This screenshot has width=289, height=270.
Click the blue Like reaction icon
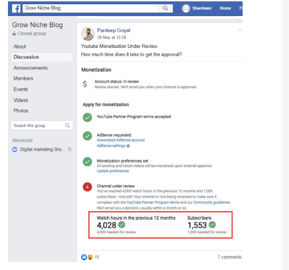(x=84, y=257)
